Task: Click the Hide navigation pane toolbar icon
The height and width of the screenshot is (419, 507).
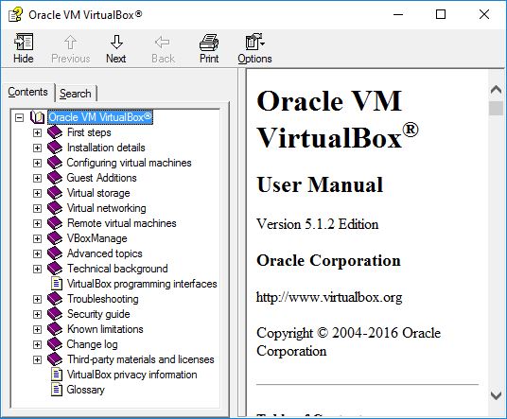Action: pos(24,48)
